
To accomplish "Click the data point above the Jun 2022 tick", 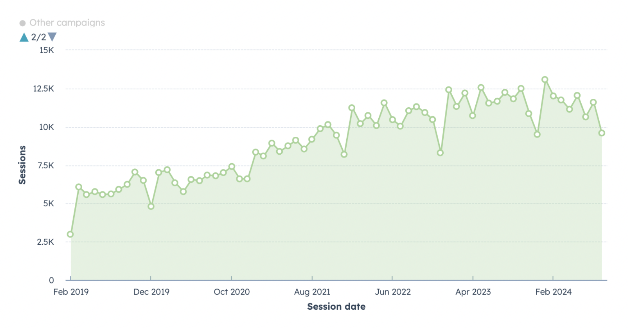I will (392, 120).
